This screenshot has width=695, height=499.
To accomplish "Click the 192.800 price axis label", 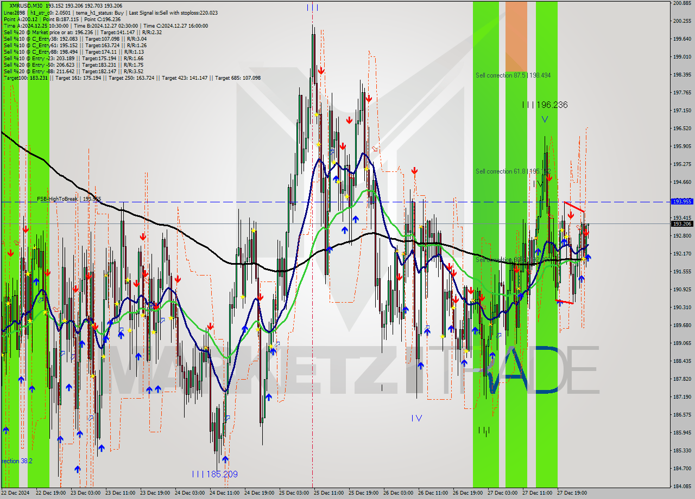I will point(682,236).
